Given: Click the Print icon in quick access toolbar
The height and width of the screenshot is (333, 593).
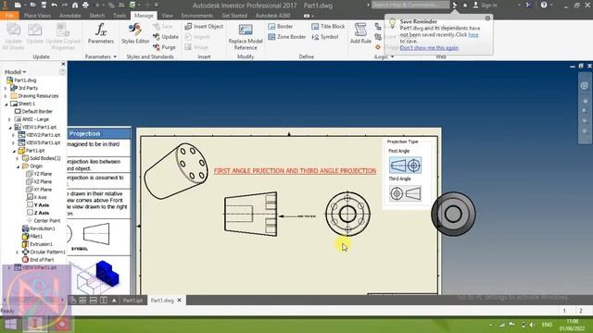Looking at the screenshot, I should pos(85,6).
